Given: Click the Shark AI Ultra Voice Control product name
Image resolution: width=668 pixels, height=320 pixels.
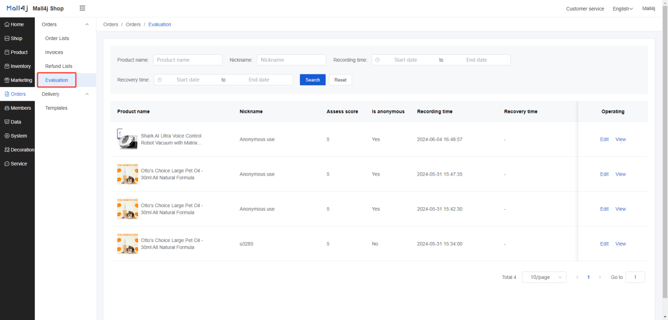Looking at the screenshot, I should (171, 139).
